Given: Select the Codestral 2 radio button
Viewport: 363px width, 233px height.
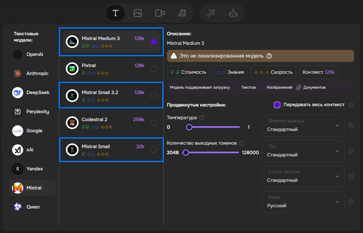Looking at the screenshot, I should pos(154,123).
